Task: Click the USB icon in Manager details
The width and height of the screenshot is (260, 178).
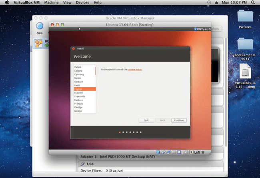Action: click(82, 164)
